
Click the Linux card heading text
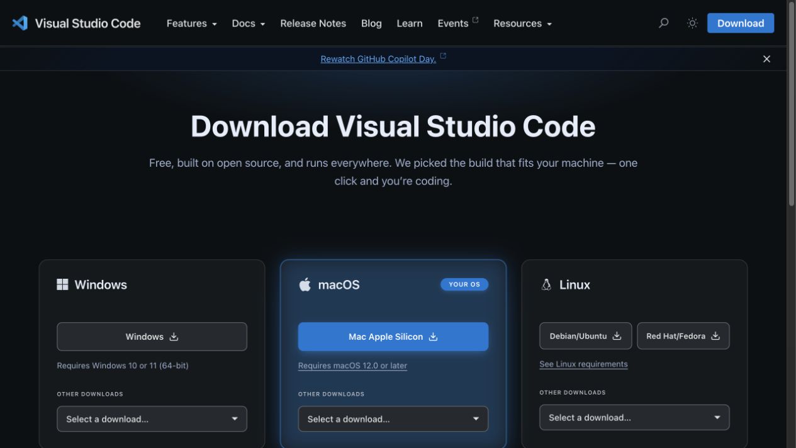tap(575, 285)
